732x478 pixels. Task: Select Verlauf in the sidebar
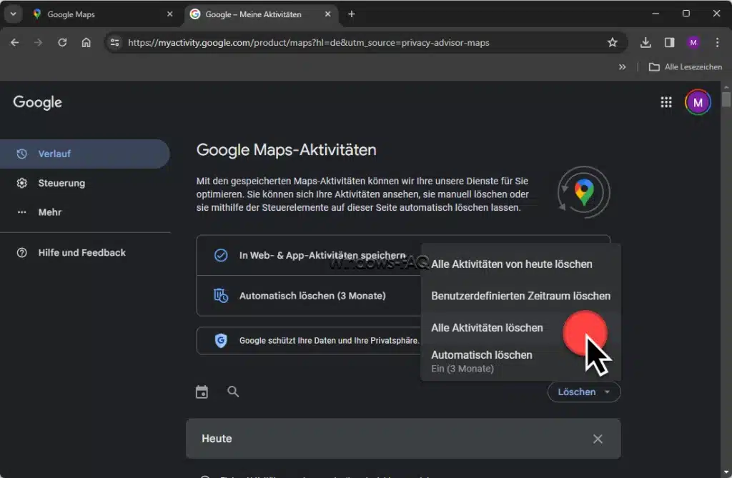point(84,154)
